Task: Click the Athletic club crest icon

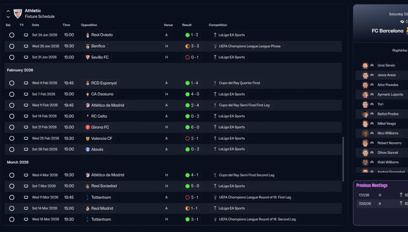Action: click(18, 14)
